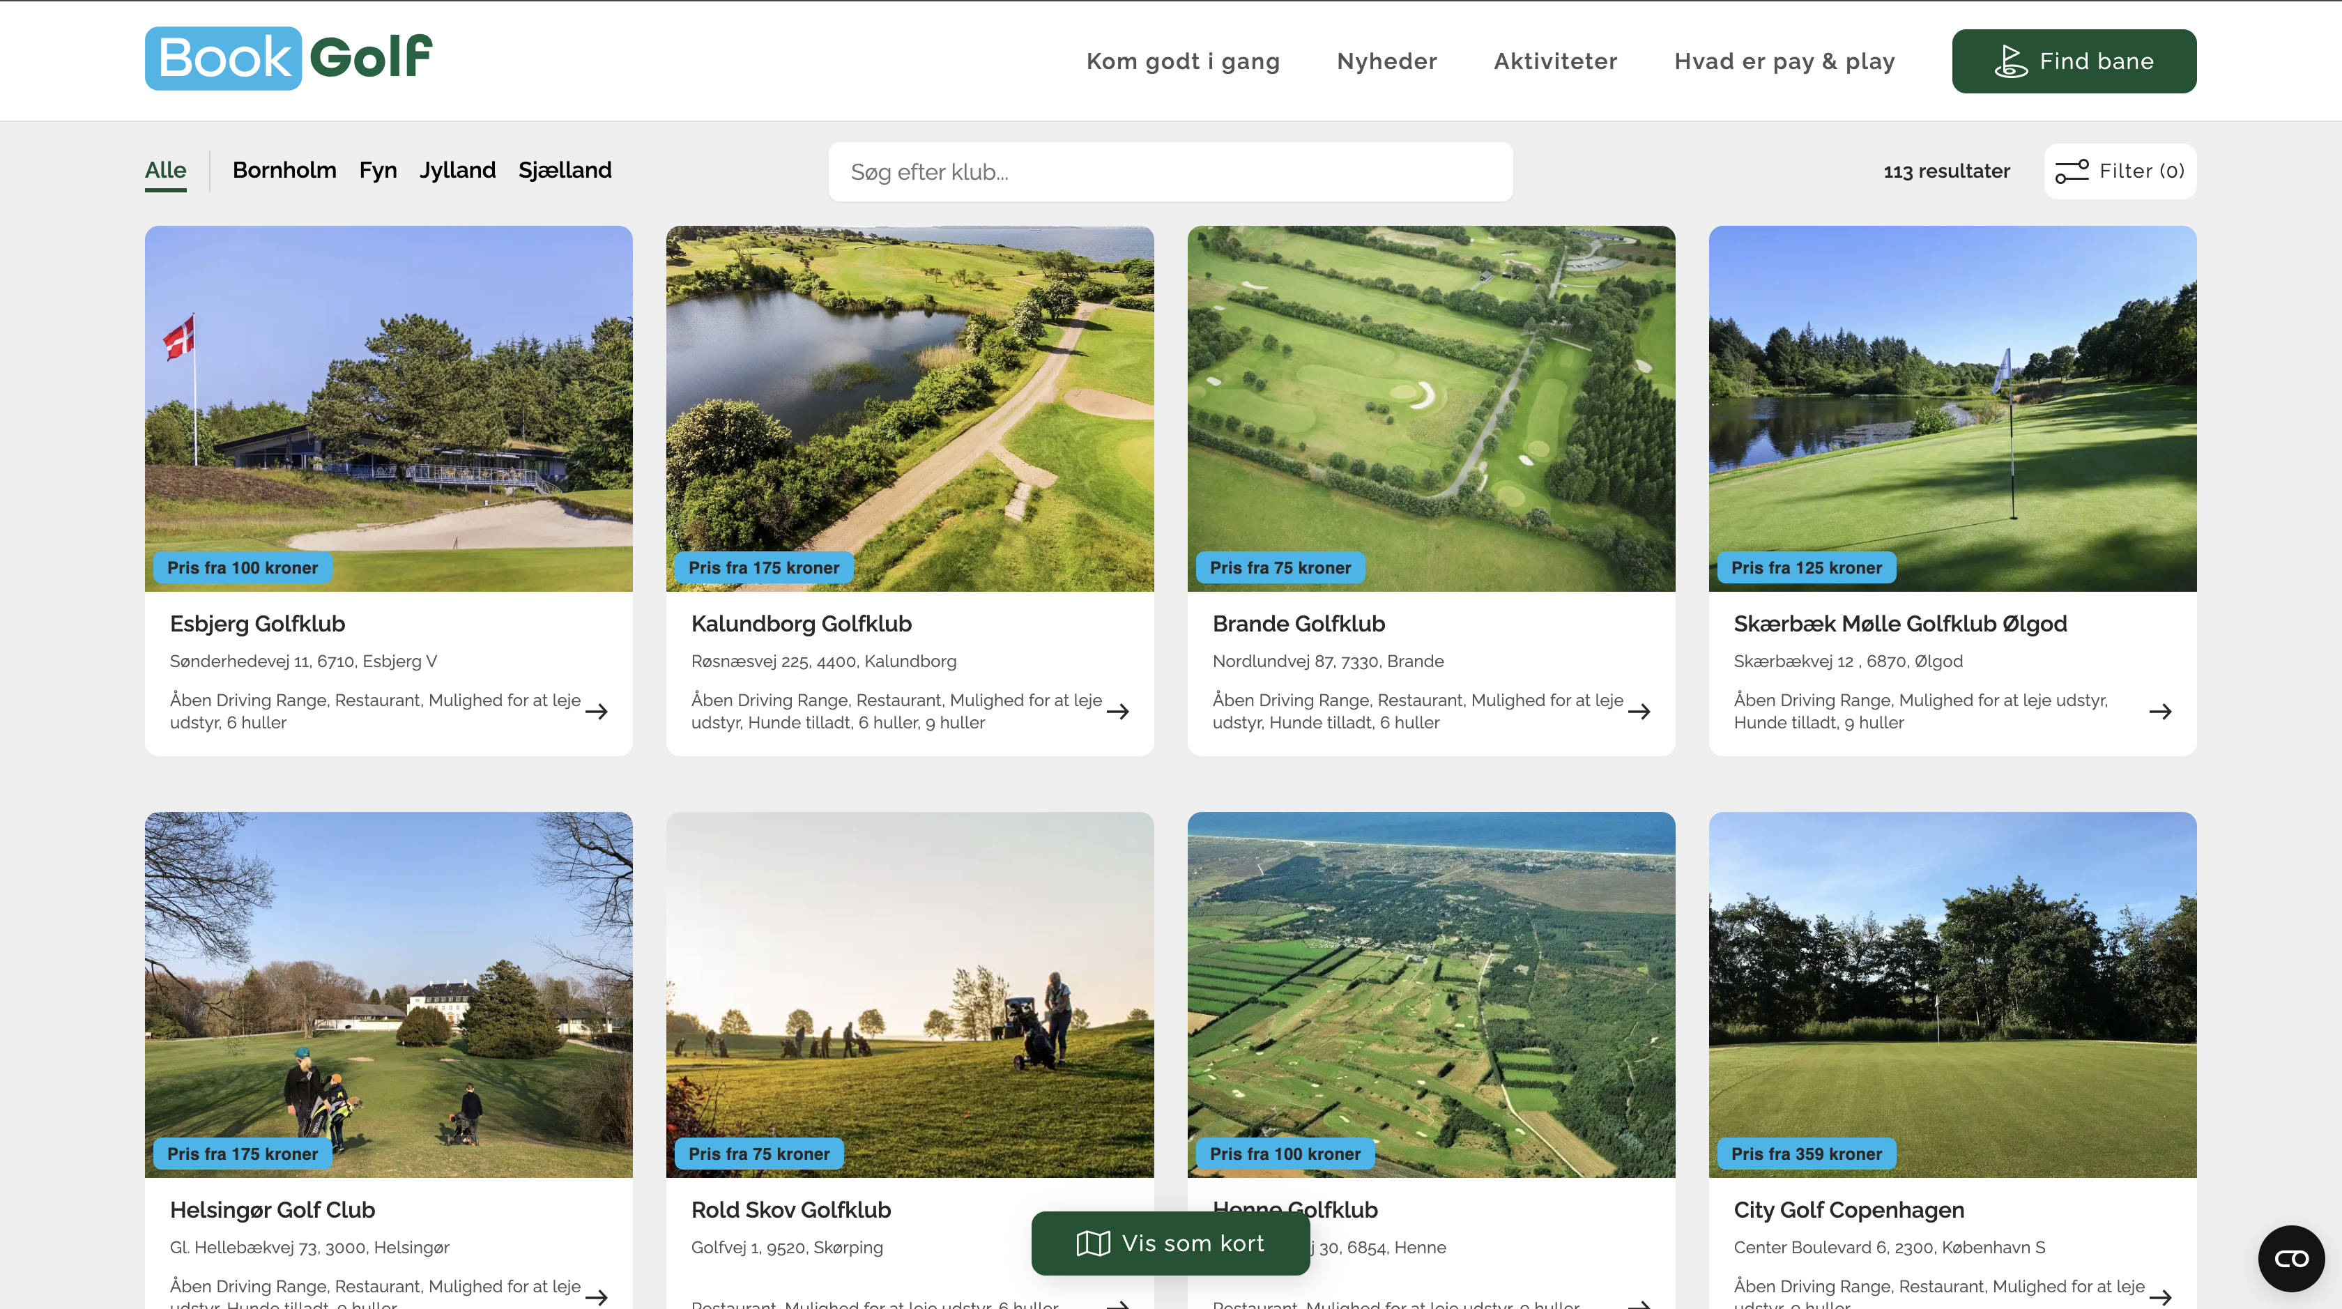The height and width of the screenshot is (1309, 2342).
Task: Select the Alle region tab
Action: pyautogui.click(x=165, y=170)
